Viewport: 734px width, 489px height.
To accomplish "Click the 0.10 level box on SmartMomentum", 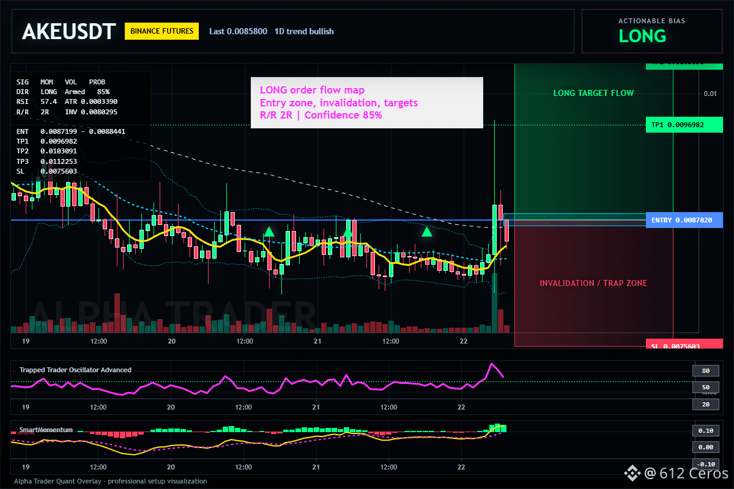I will [705, 430].
